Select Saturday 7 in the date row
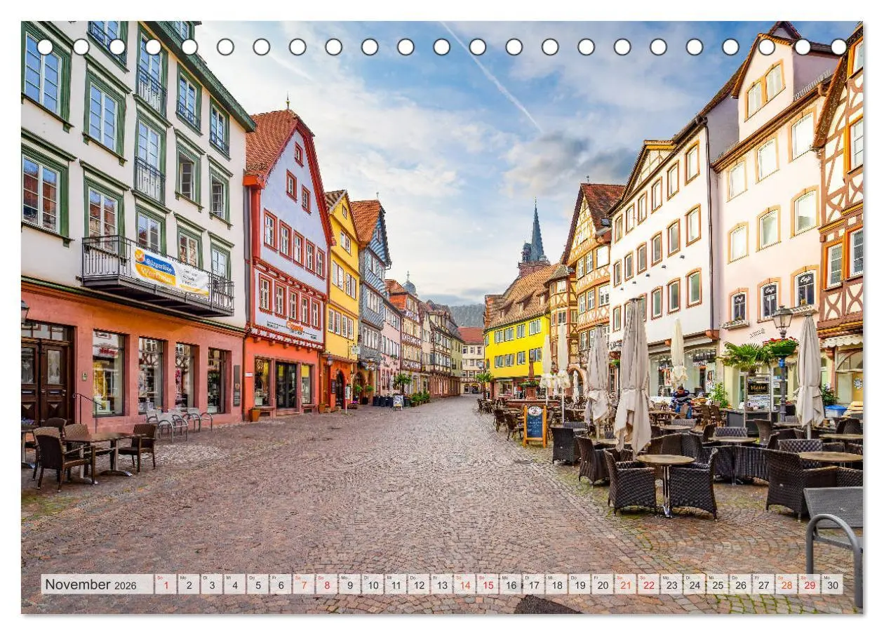The image size is (884, 635). point(303,584)
